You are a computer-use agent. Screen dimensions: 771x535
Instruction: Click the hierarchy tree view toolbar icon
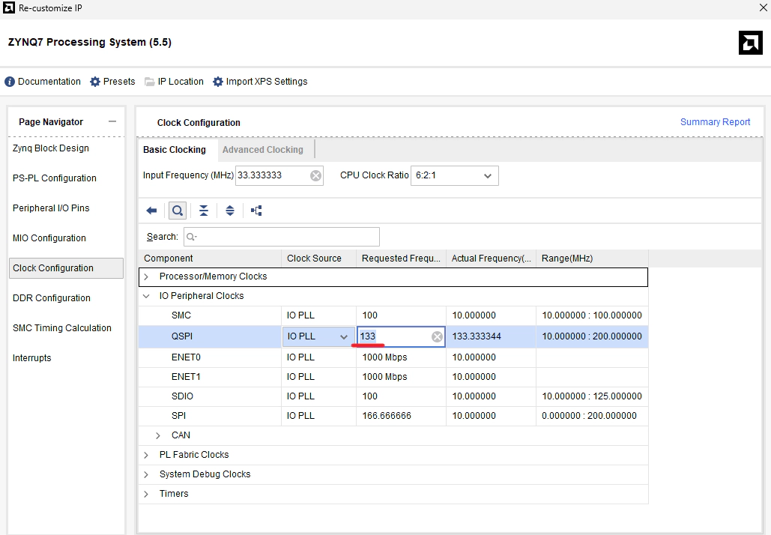[x=257, y=211]
